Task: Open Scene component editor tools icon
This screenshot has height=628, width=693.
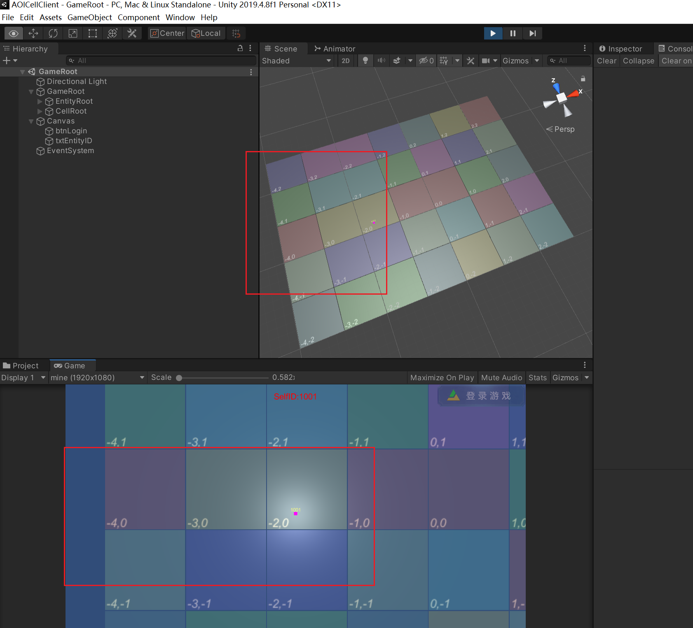Action: tap(471, 61)
